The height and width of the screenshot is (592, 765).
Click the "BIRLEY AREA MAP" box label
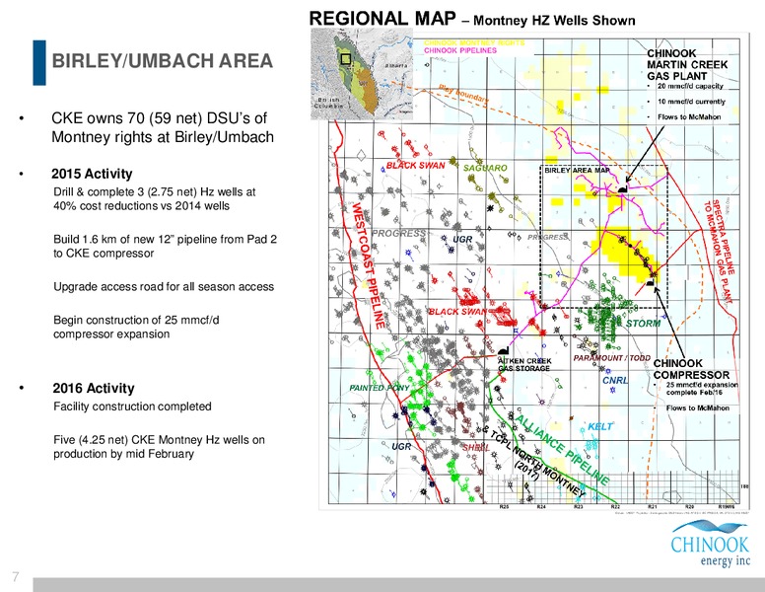[577, 171]
